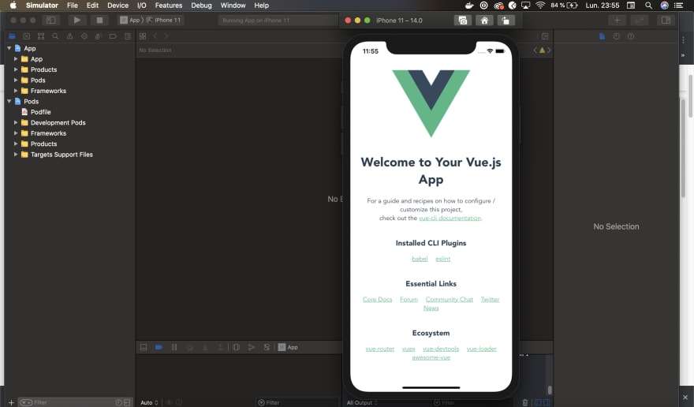Select Frameworks under the Pods project
This screenshot has height=407, width=694.
(48, 133)
